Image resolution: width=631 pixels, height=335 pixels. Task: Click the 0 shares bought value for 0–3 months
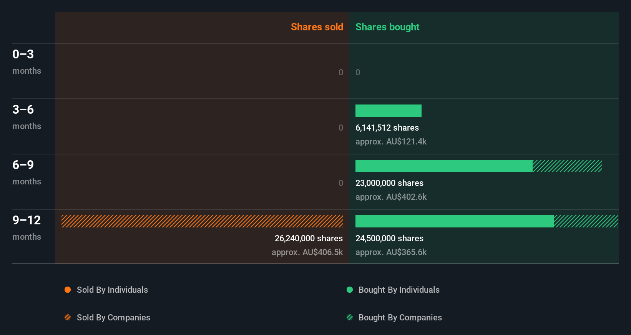358,72
